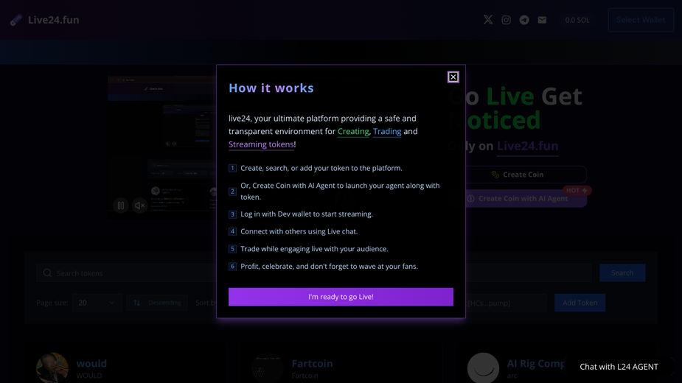Open the Page size dropdown
This screenshot has height=383, width=682.
(97, 303)
